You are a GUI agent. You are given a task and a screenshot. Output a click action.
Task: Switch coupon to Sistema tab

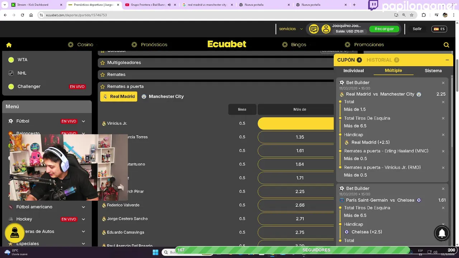(433, 71)
